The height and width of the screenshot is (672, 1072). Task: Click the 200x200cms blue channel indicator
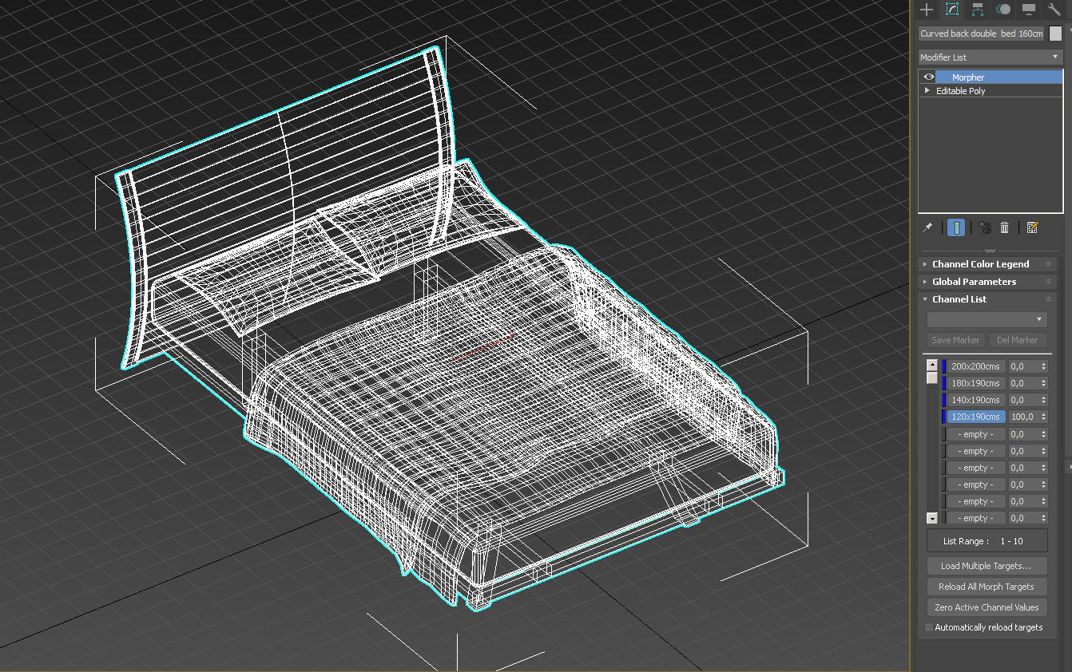coord(943,366)
